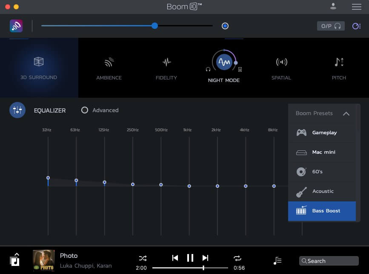Click the xylophone icon for Bass Boost

(301, 210)
